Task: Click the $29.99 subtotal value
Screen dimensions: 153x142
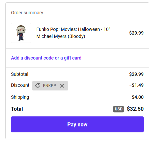Action: (x=136, y=74)
